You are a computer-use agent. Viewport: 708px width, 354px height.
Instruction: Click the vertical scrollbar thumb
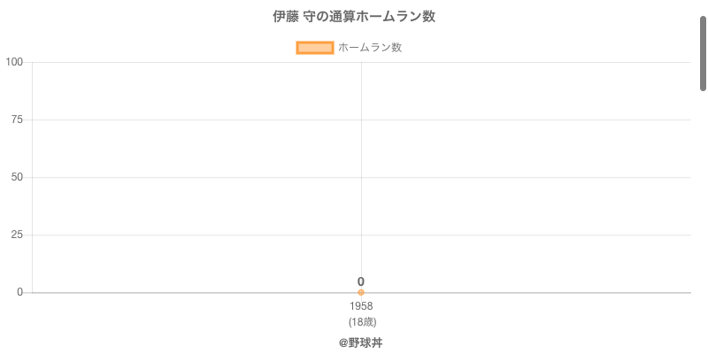tap(704, 53)
